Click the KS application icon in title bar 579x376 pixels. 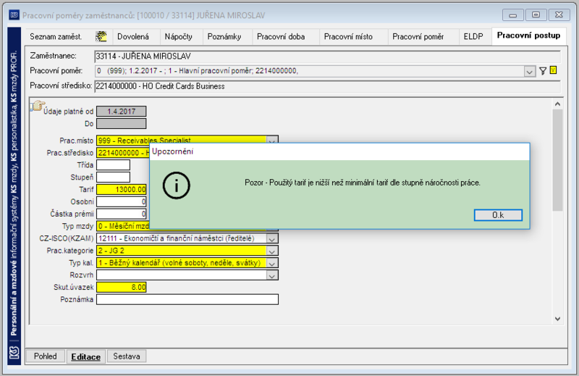tap(14, 15)
